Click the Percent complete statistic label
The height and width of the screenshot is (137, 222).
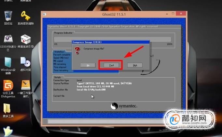(x=62, y=55)
